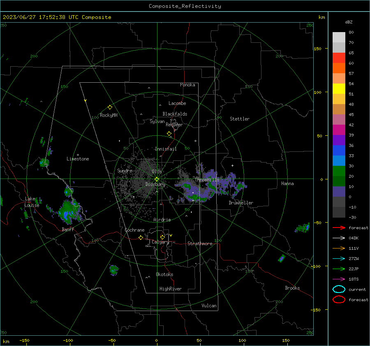Click the cyan current ellipse icon
Viewport: 370px width, 346px height.
coord(339,289)
